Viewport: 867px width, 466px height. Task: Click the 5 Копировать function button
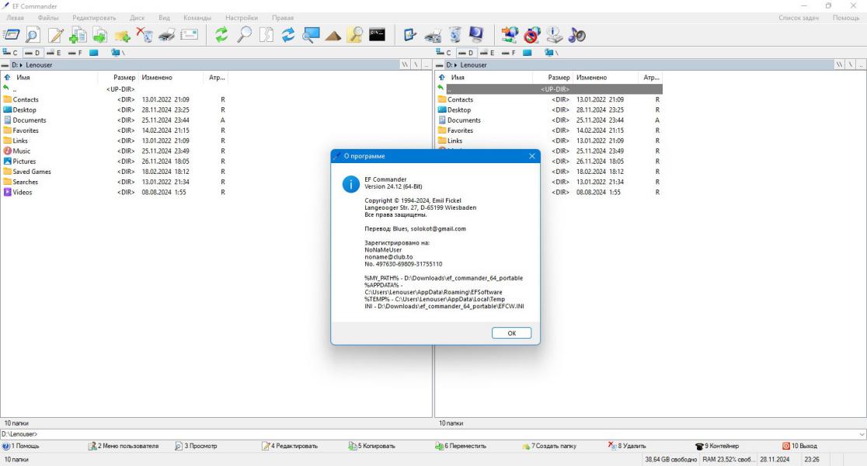pyautogui.click(x=371, y=446)
